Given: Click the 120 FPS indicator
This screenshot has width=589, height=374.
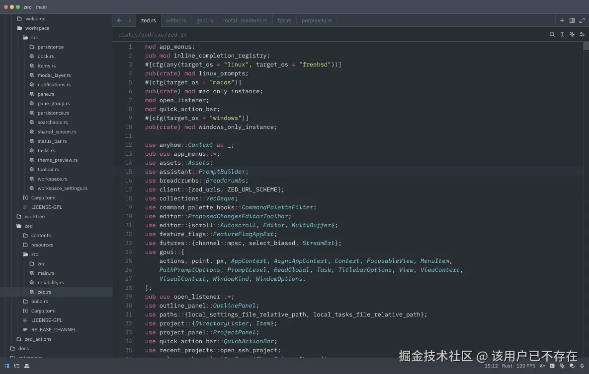Looking at the screenshot, I should 525,366.
